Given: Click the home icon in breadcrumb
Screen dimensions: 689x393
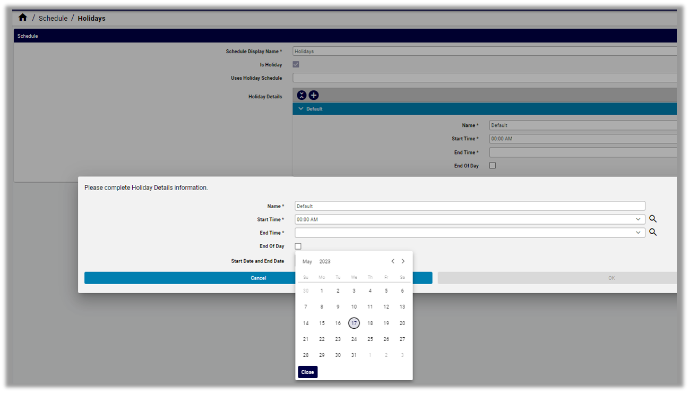Looking at the screenshot, I should (x=22, y=18).
